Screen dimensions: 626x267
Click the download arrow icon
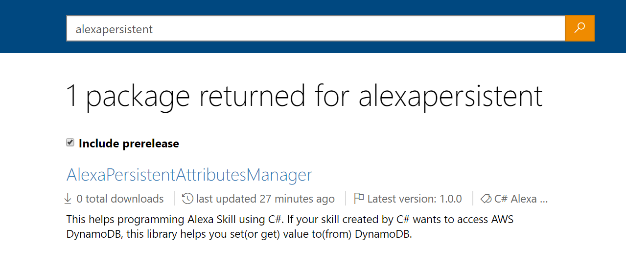(x=68, y=199)
